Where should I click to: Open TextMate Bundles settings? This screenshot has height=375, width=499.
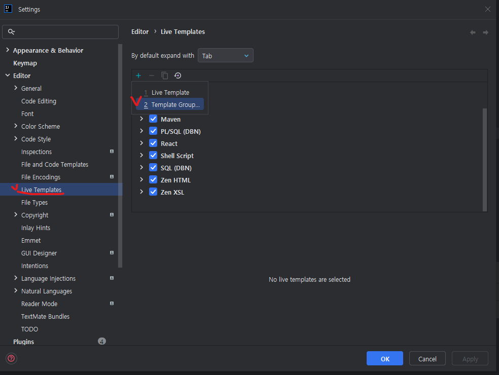pyautogui.click(x=45, y=317)
